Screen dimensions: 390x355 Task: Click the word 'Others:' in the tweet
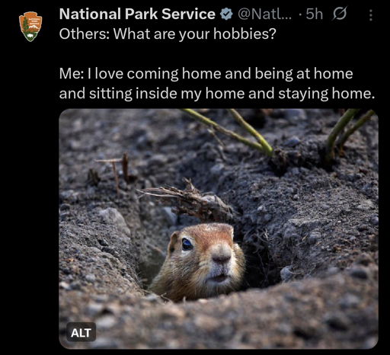click(85, 34)
